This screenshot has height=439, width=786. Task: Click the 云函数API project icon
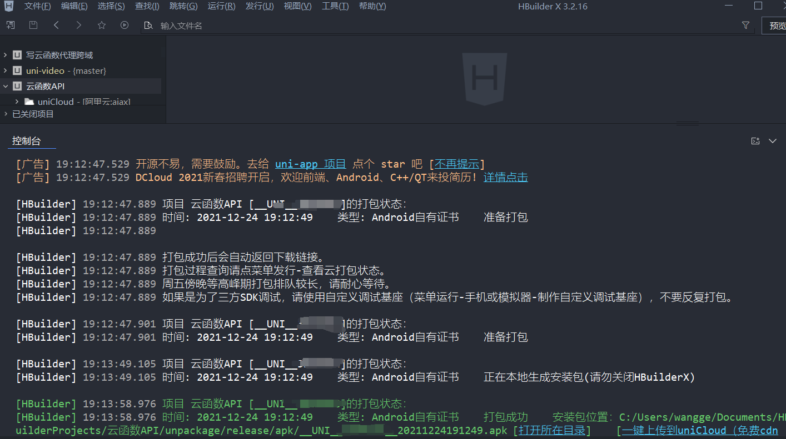tap(17, 86)
